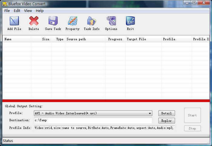
Task: Click the Detail button
Action: [167, 113]
